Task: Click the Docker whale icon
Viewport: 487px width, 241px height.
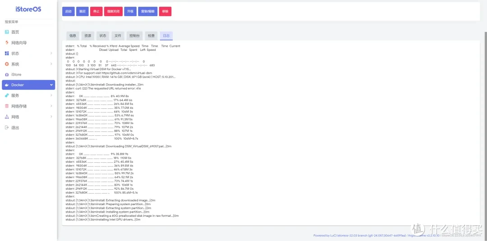Action: coord(7,85)
